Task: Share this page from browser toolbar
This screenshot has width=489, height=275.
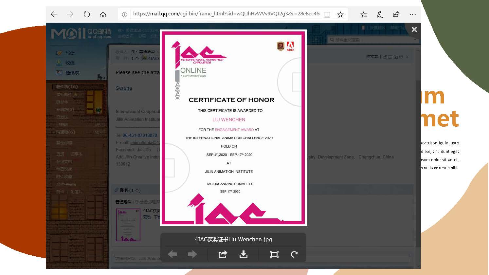Action: point(396,14)
